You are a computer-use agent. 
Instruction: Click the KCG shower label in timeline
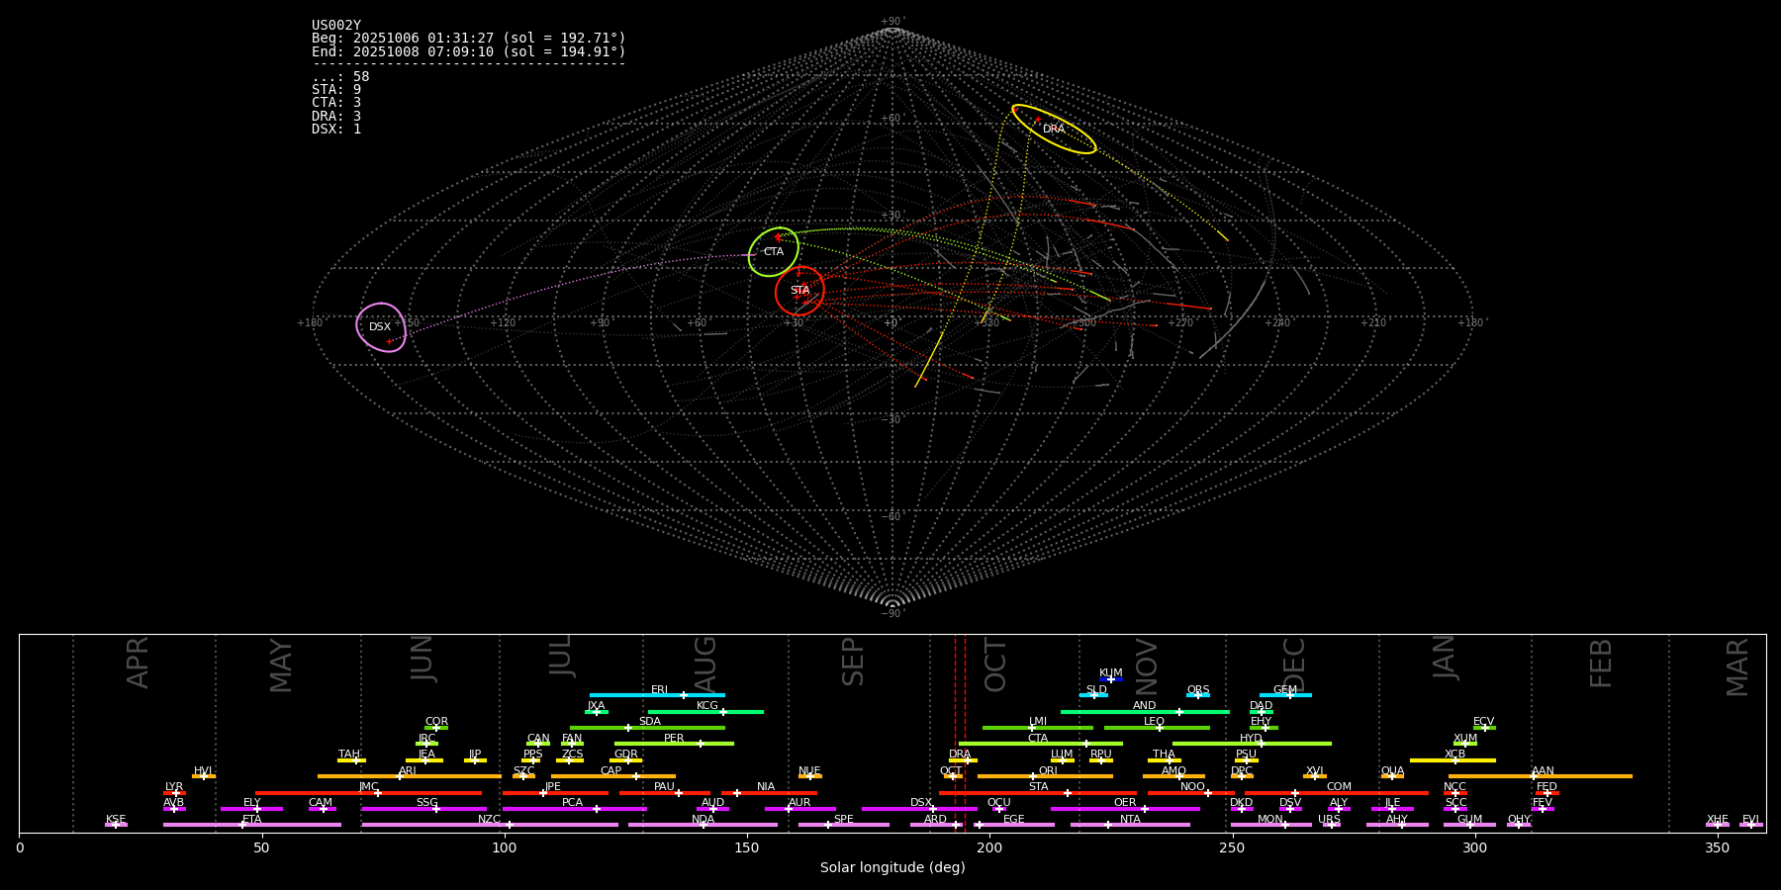[707, 706]
